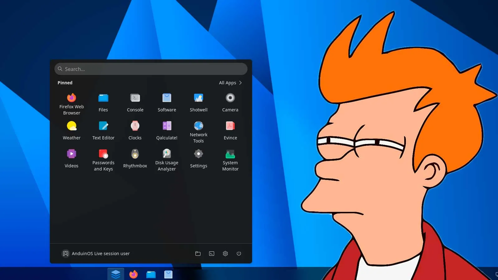Click the gear icon in menu footer

click(x=225, y=254)
